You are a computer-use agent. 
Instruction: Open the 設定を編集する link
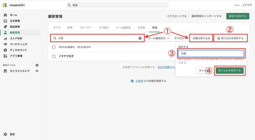click(166, 67)
